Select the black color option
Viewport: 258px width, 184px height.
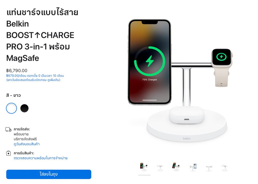coord(24,108)
